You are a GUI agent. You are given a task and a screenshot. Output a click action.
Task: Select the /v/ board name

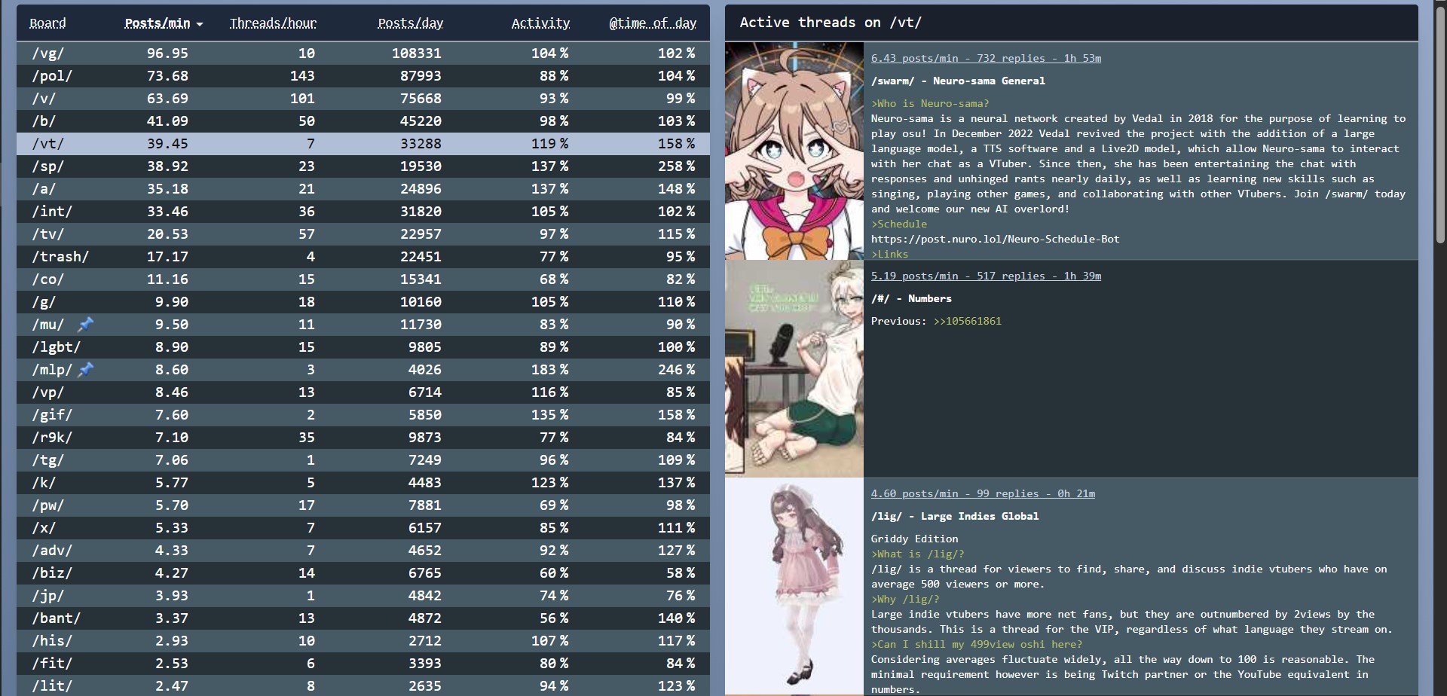click(x=44, y=99)
